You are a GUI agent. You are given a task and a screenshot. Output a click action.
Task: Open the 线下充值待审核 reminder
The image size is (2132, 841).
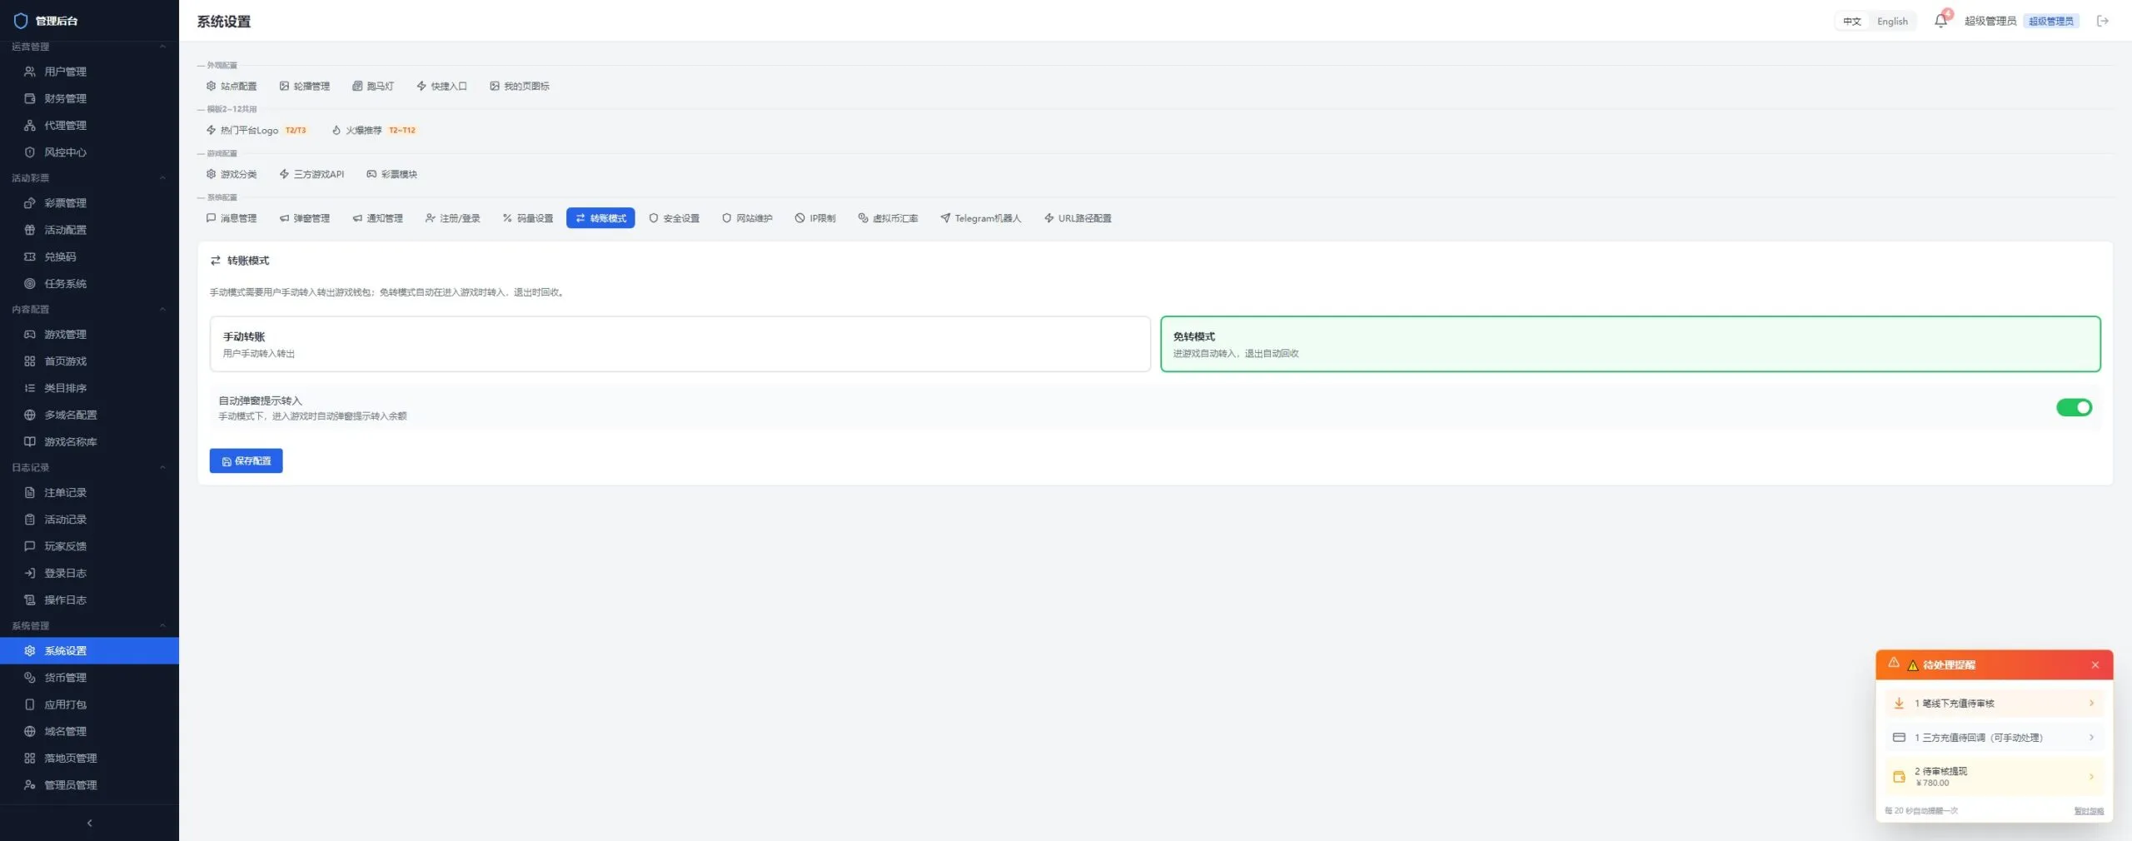(1995, 704)
